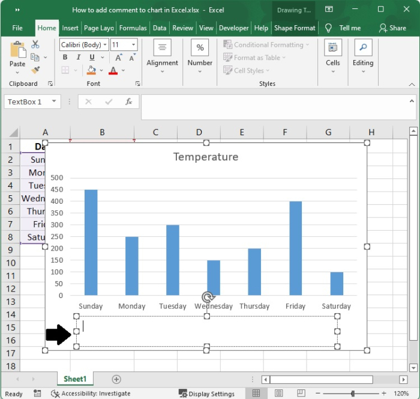
Task: Open the Calibri (Body) font dropdown
Action: click(x=106, y=45)
